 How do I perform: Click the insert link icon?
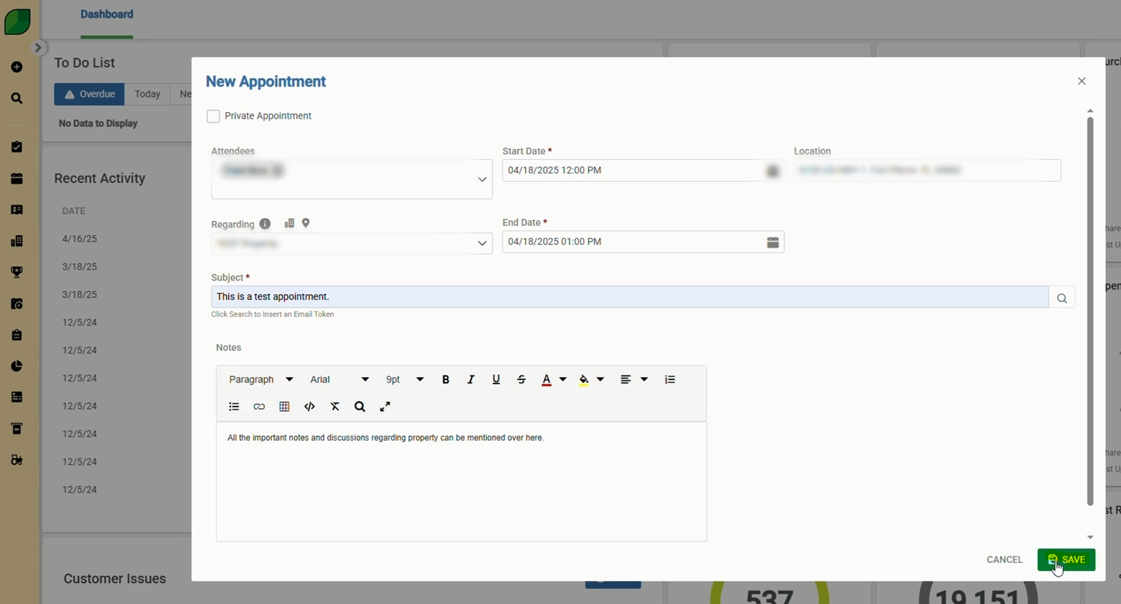point(259,407)
